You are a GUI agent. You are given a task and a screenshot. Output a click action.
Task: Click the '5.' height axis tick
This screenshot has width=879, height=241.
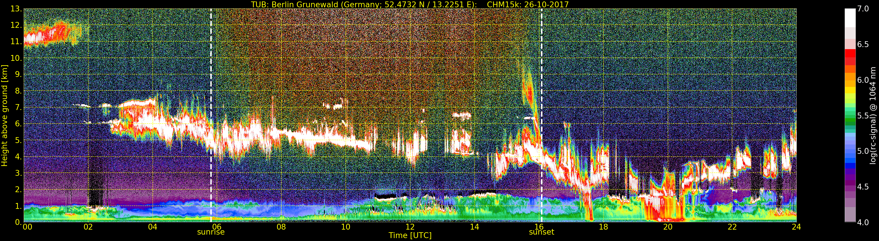coord(18,140)
